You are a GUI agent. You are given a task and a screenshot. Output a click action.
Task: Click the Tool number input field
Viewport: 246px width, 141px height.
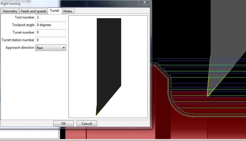click(x=51, y=17)
